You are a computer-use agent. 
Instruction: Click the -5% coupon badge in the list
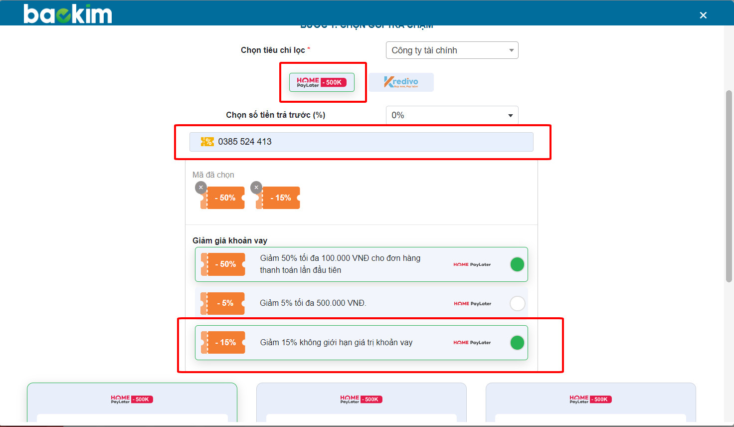[223, 303]
